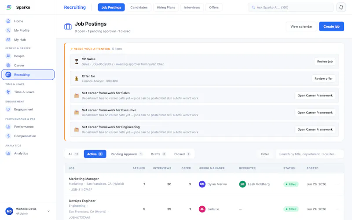Viewport: 352px width, 220px height.
Task: Open Home from the sidebar icon
Action: point(8,21)
